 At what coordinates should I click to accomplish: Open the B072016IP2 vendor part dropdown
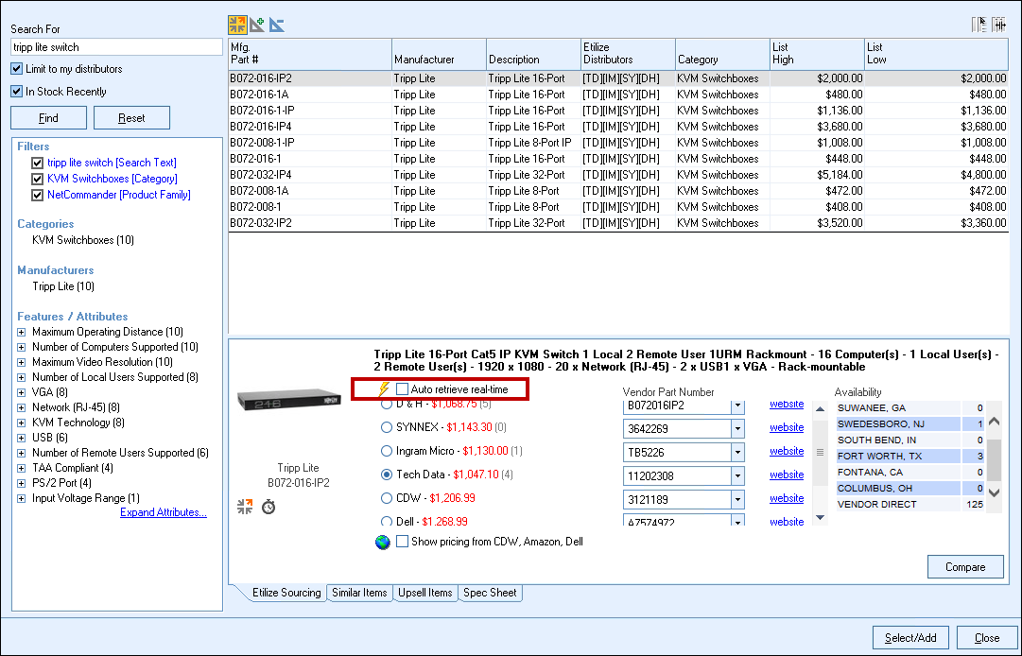[737, 406]
